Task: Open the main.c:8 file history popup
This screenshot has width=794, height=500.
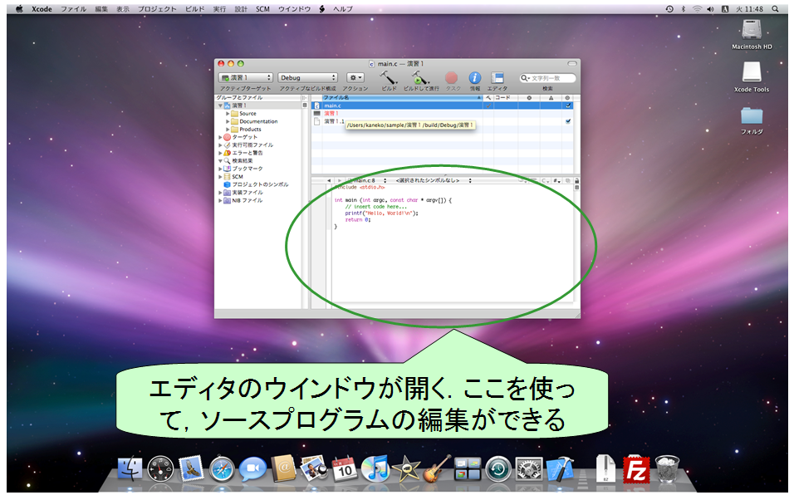Action: click(368, 181)
